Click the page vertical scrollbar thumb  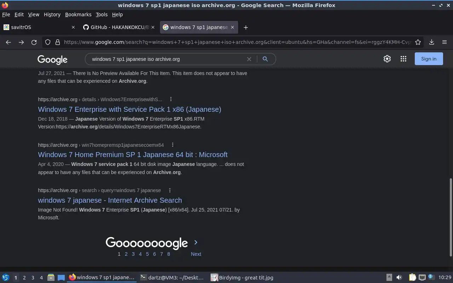tap(451, 217)
